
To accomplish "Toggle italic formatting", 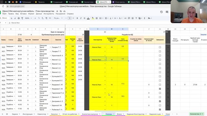I will [81, 18].
